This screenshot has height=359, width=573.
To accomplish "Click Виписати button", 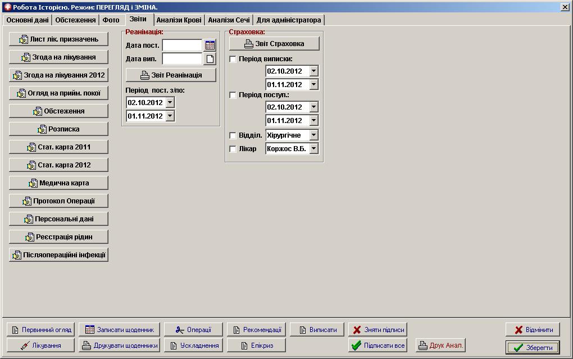I will pos(317,330).
